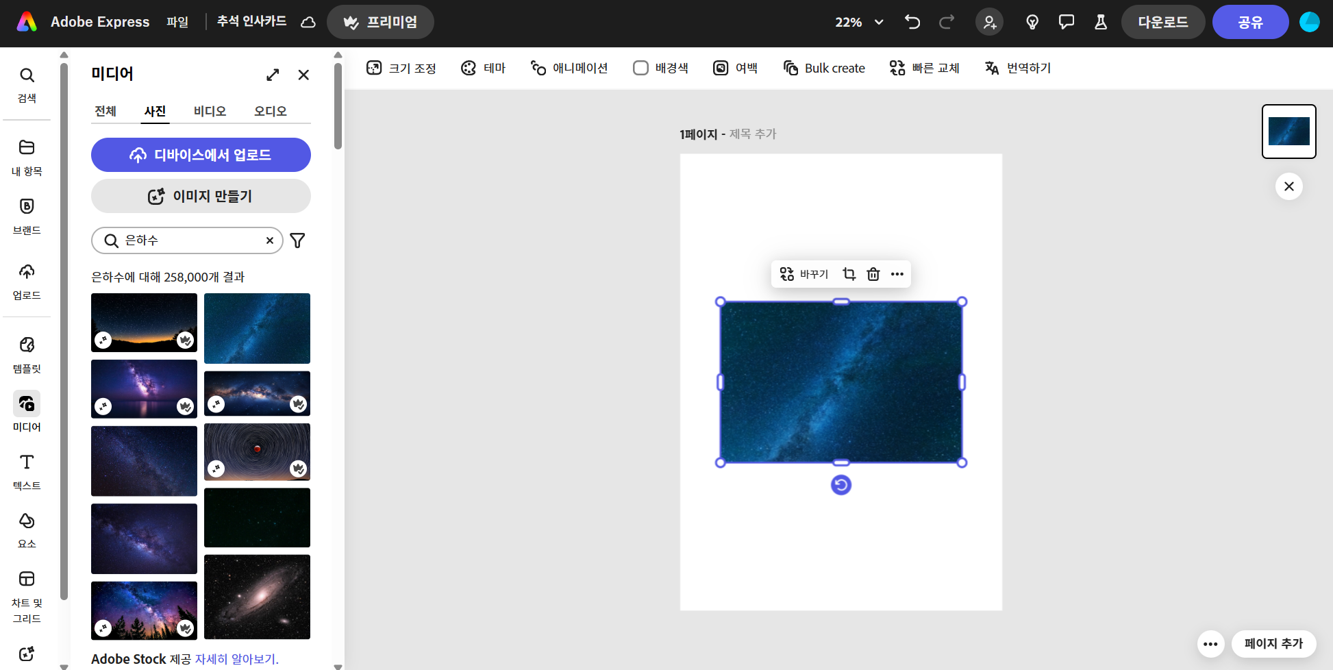Viewport: 1333px width, 670px height.
Task: Delete the selected galaxy image via trash icon
Action: (x=873, y=274)
